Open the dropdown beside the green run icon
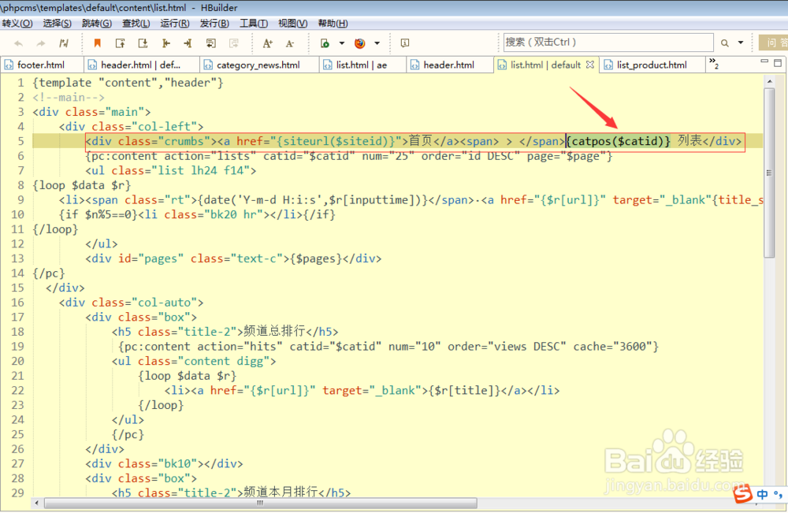Viewport: 788px width, 513px height. coord(342,43)
